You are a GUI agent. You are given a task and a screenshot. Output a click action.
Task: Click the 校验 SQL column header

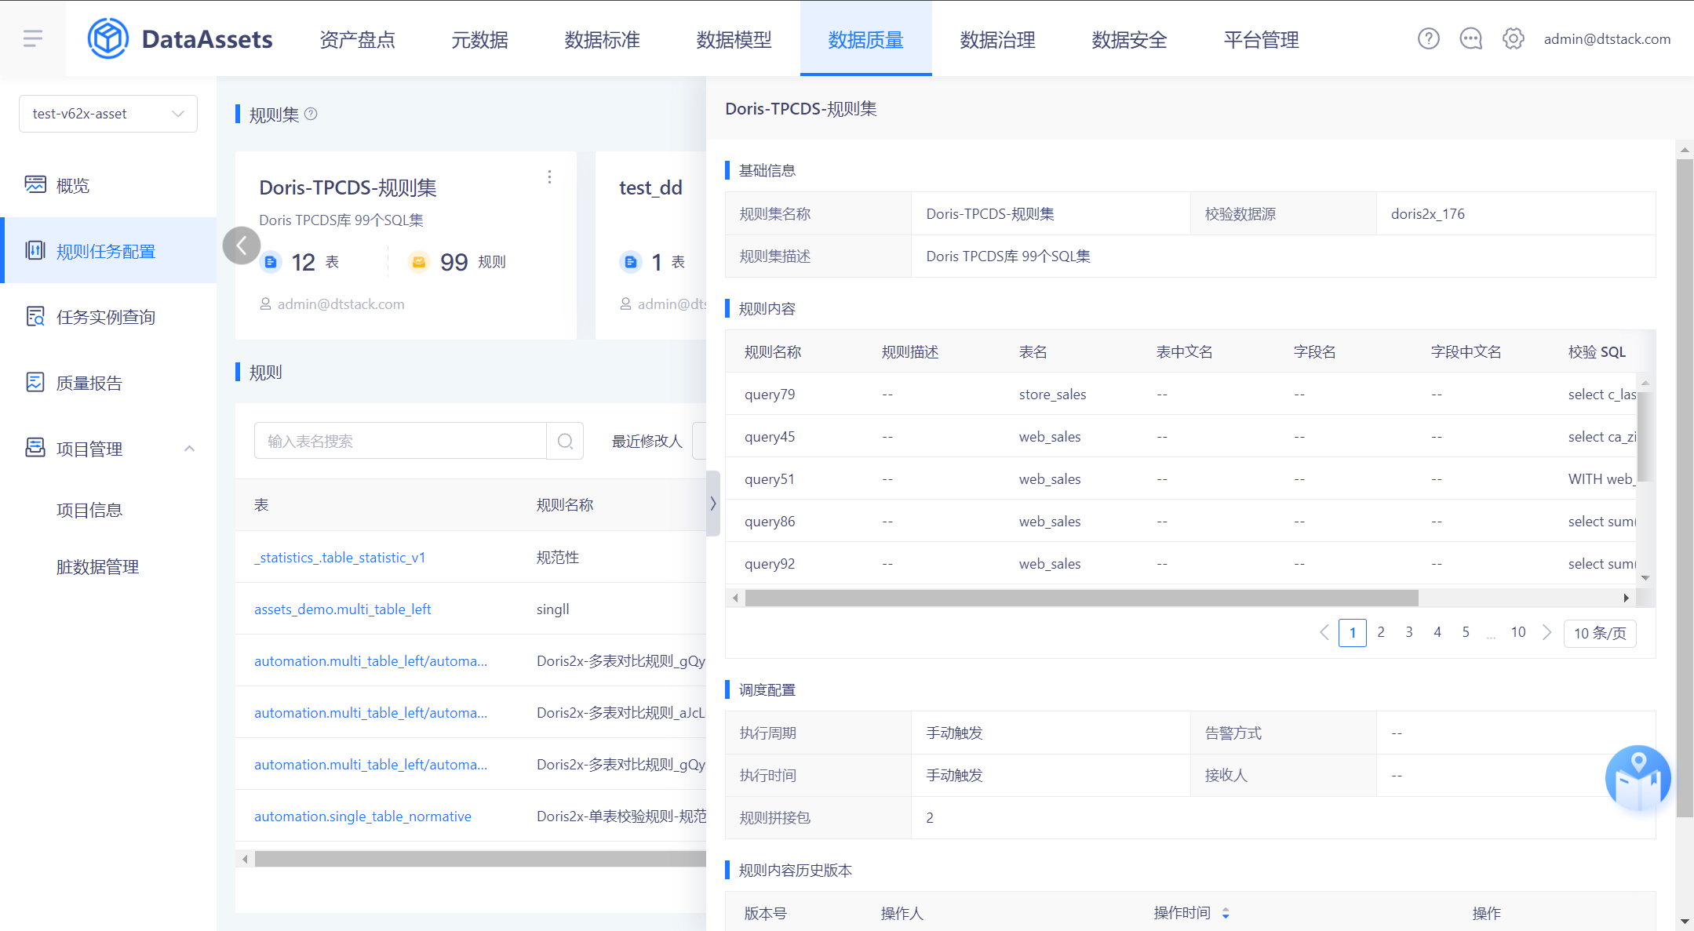[x=1597, y=351]
